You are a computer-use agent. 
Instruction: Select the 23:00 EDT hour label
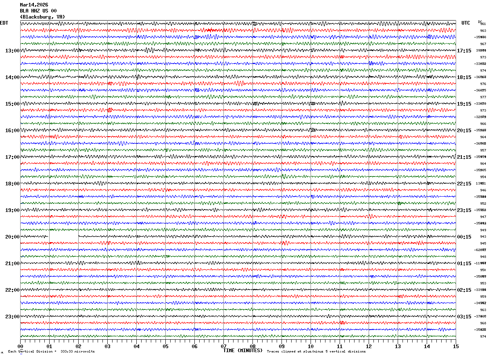(12, 317)
